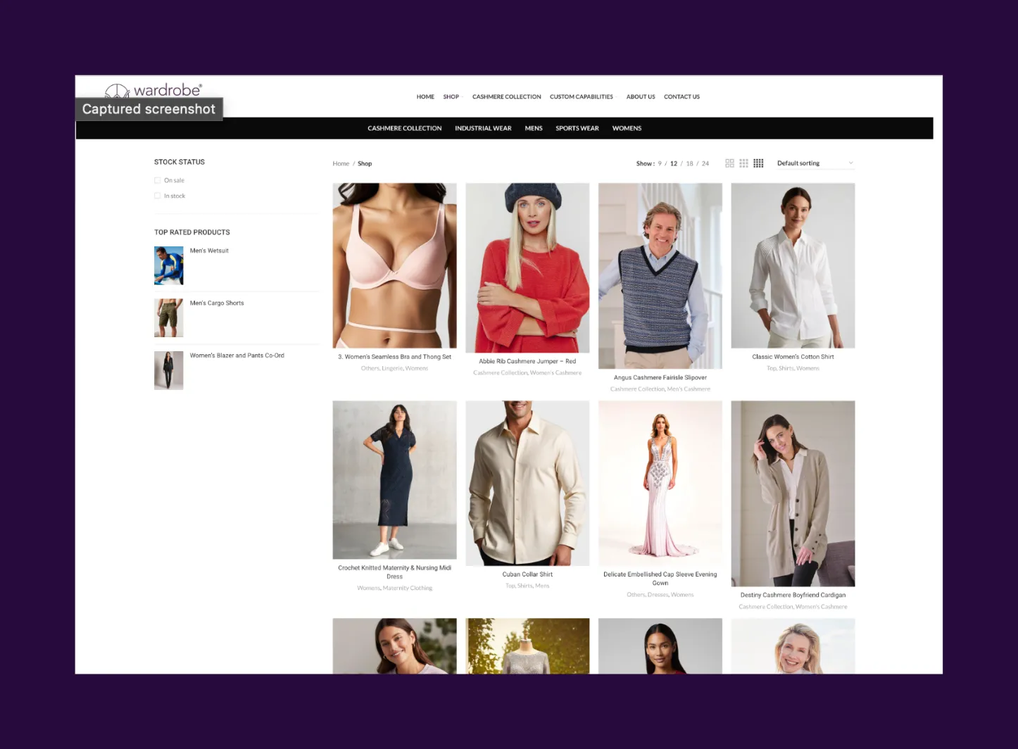
Task: Open the Destiny Cashmere Boyfriend Cardigan product
Action: (x=793, y=595)
